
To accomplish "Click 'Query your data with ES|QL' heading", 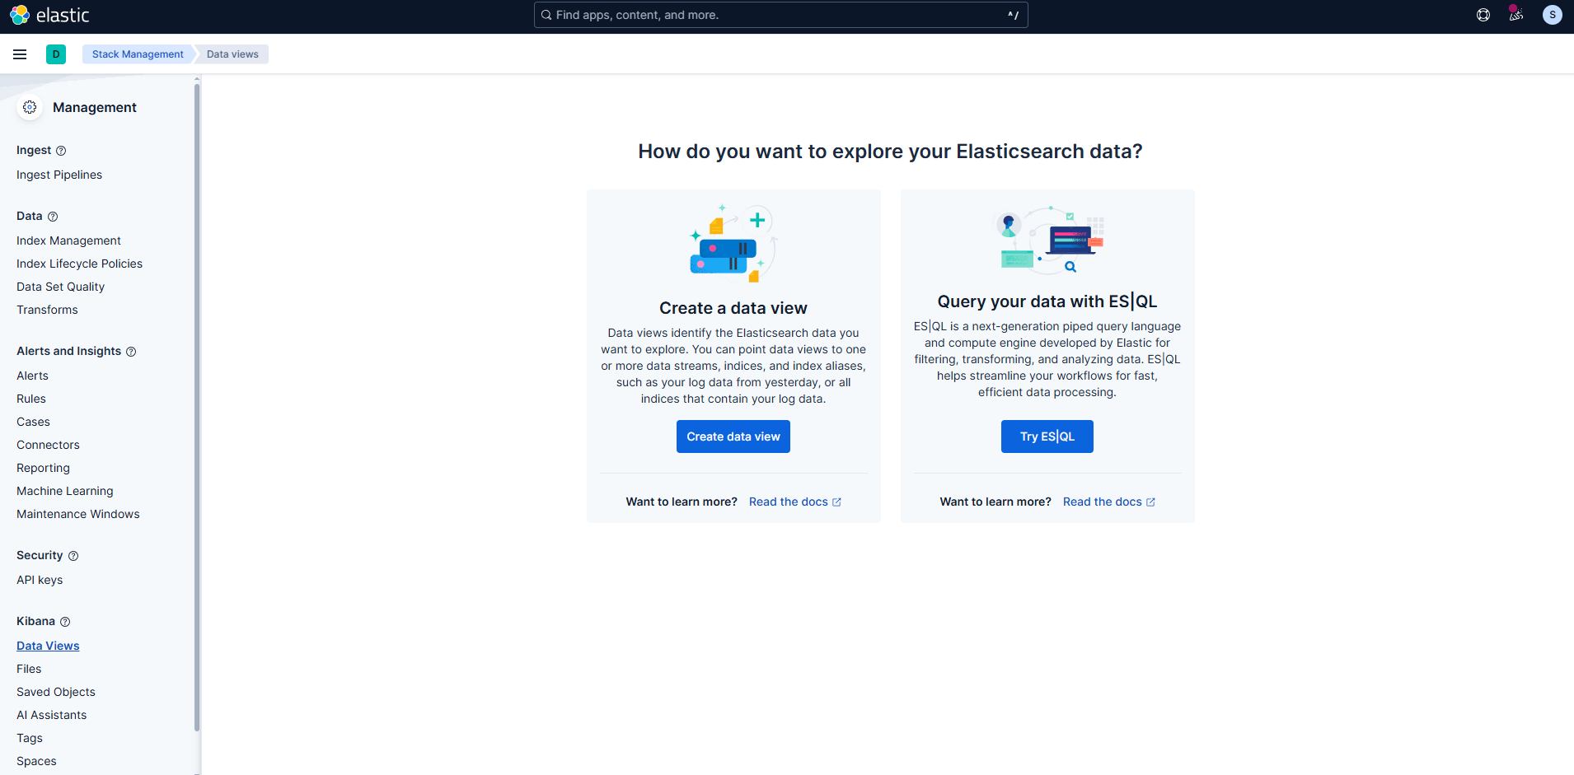I will [x=1047, y=301].
